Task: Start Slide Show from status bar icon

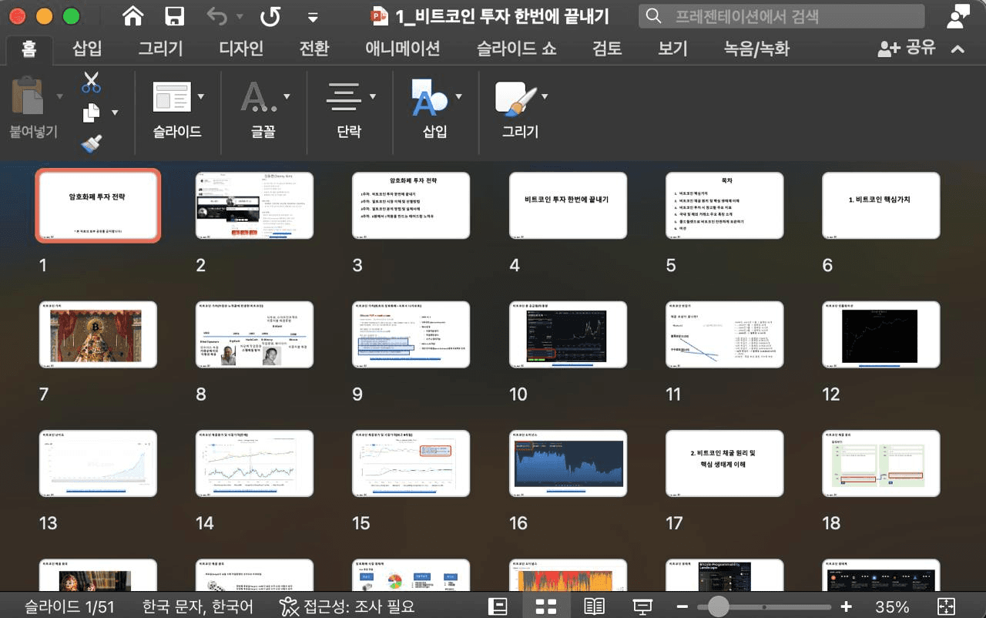Action: click(x=642, y=606)
